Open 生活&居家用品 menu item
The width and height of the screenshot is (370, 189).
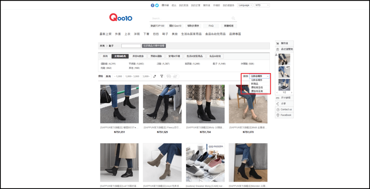(192, 34)
